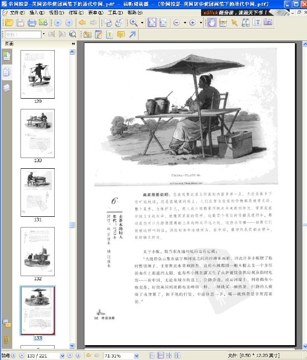Click the yellow Previous View back arrow

click(x=82, y=22)
